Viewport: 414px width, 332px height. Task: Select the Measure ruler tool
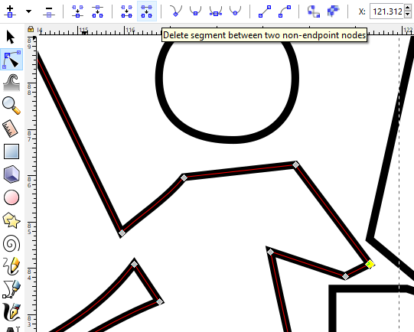click(11, 129)
